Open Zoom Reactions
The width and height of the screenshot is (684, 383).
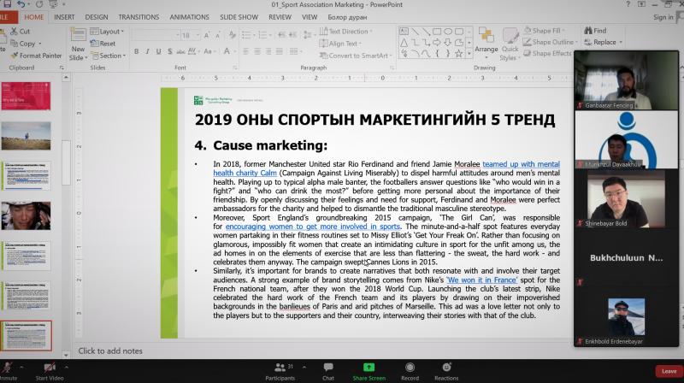tap(446, 371)
